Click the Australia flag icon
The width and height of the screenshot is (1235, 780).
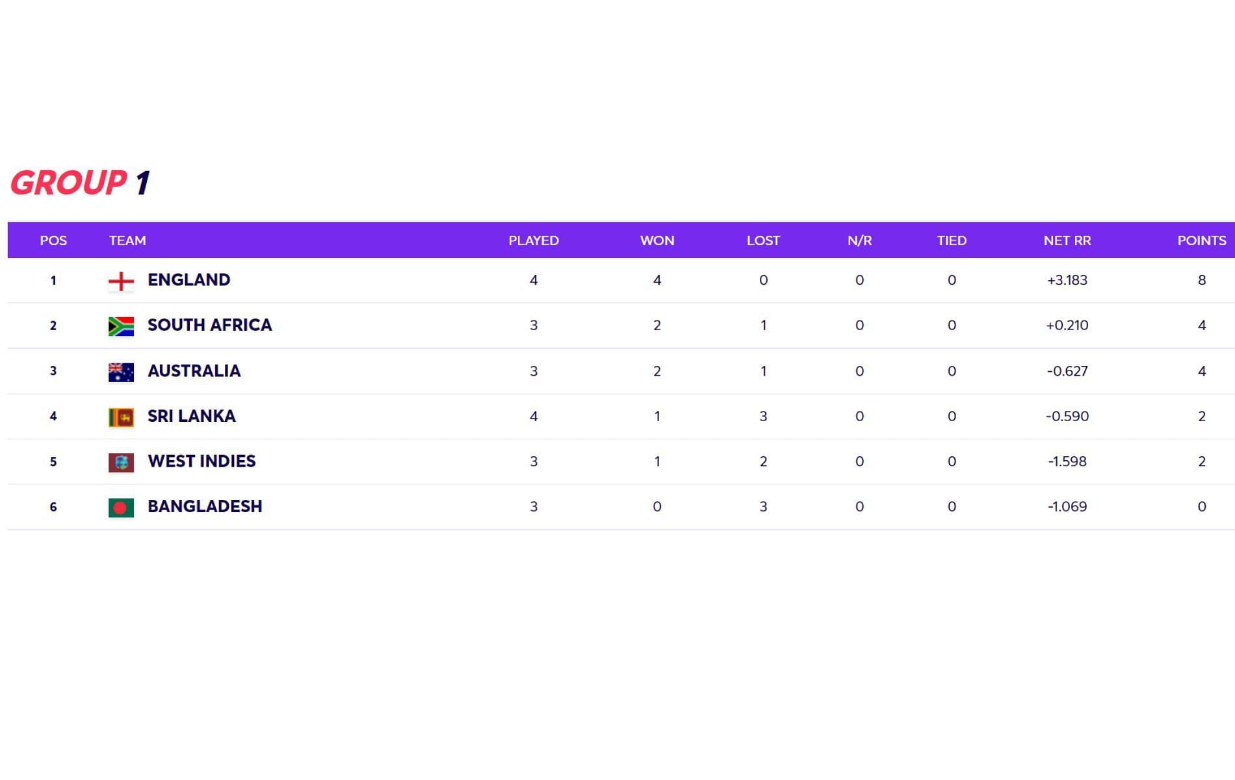click(x=121, y=372)
